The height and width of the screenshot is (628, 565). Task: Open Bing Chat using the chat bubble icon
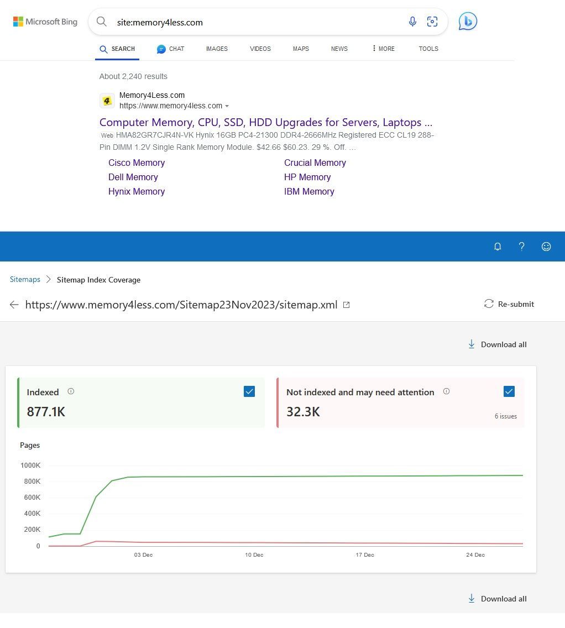point(467,21)
